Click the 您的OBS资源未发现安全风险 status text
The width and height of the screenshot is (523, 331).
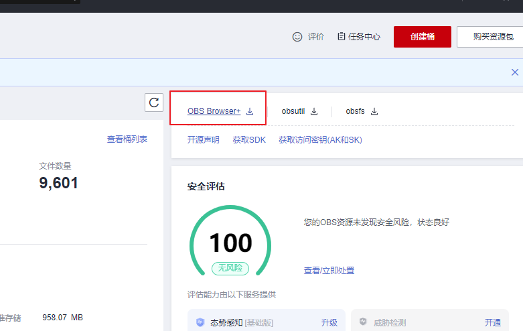pos(376,222)
